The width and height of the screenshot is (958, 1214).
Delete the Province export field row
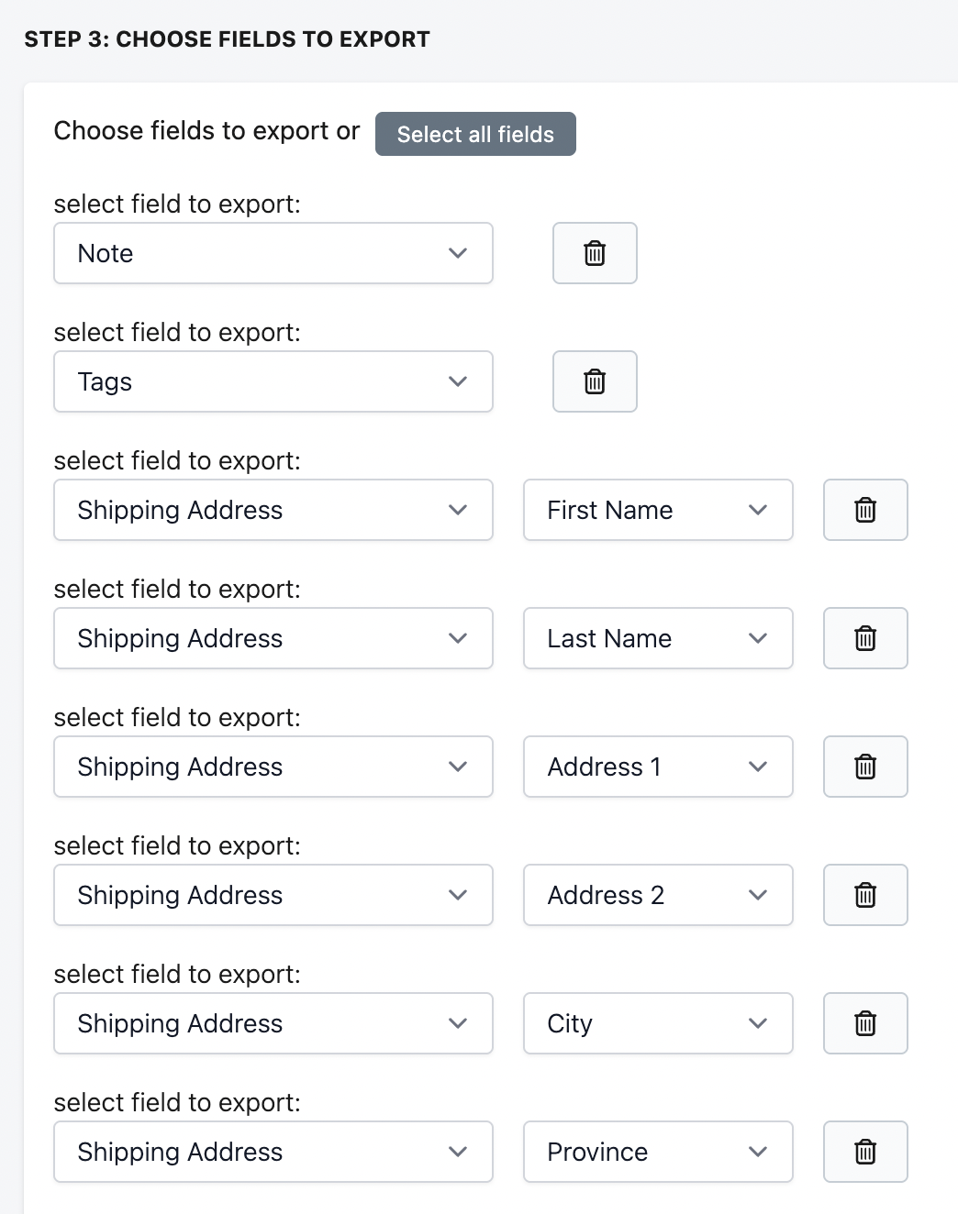[865, 1152]
